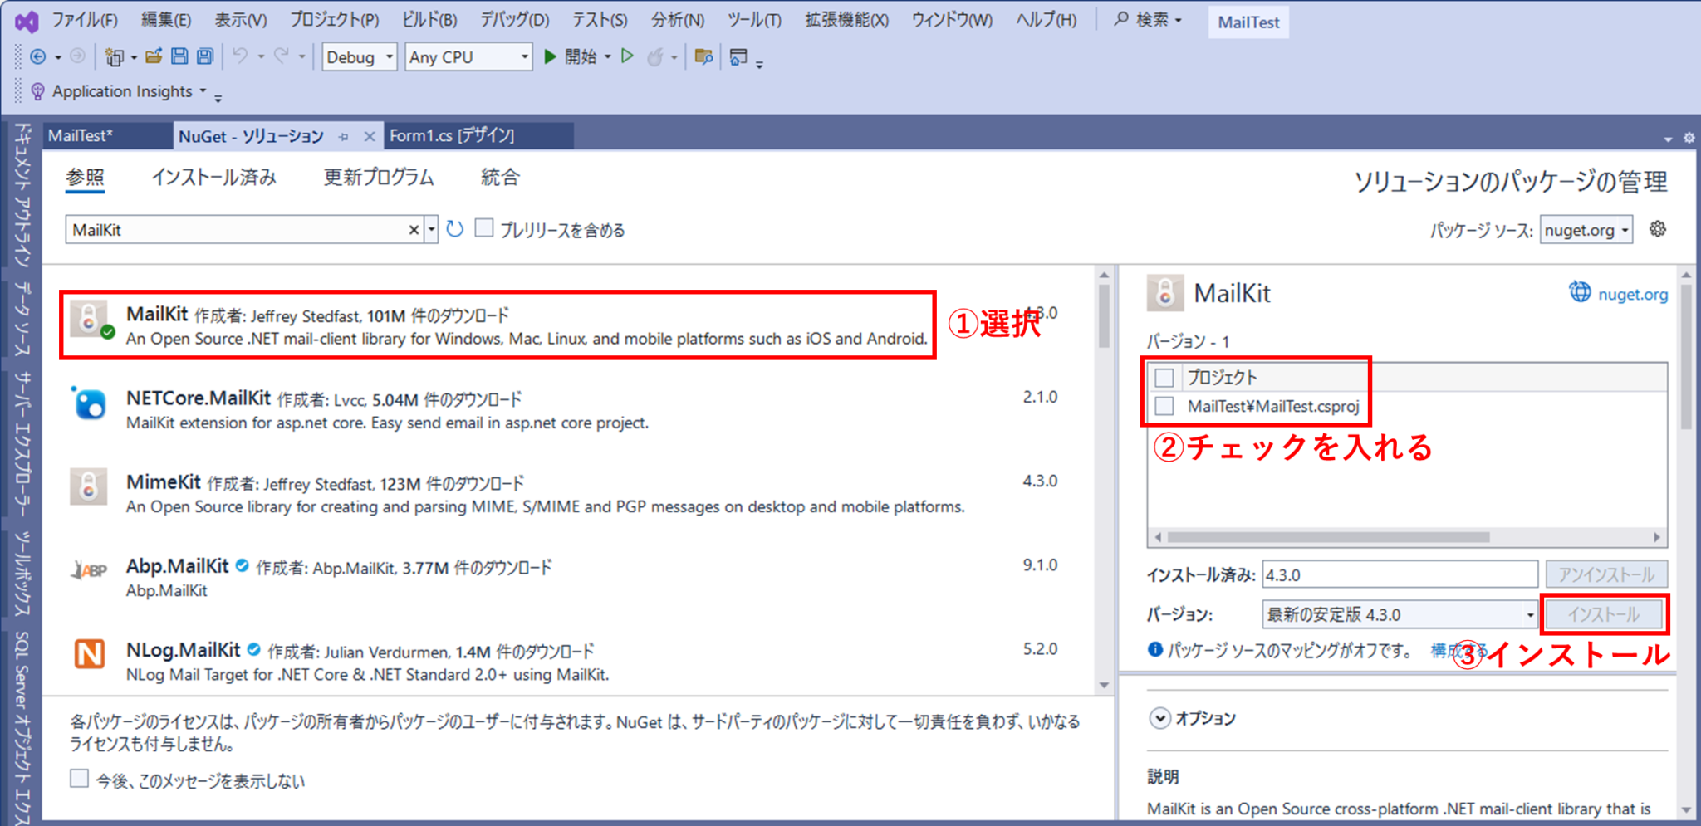Open the ファイル(F) menu
Viewport: 1701px width, 826px height.
85,20
